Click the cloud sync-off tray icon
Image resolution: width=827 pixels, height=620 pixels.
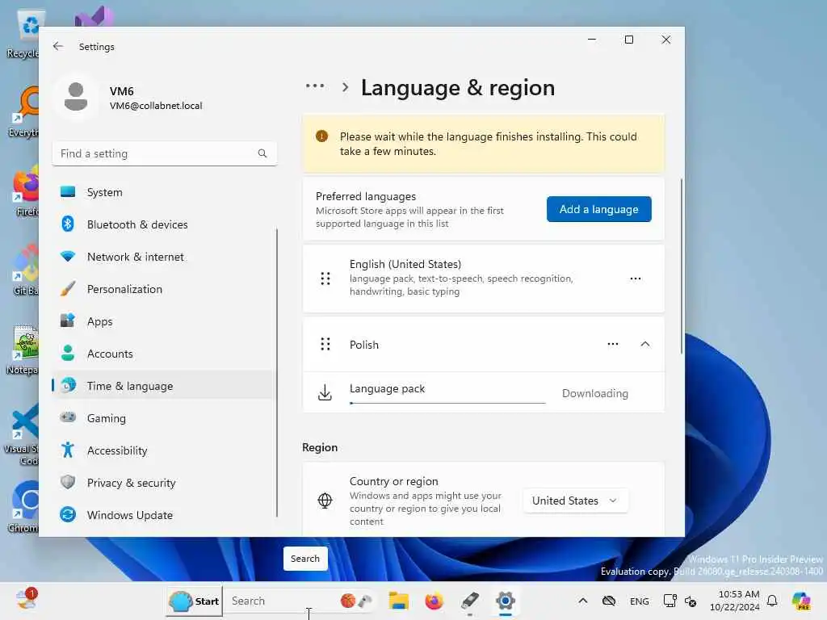609,601
